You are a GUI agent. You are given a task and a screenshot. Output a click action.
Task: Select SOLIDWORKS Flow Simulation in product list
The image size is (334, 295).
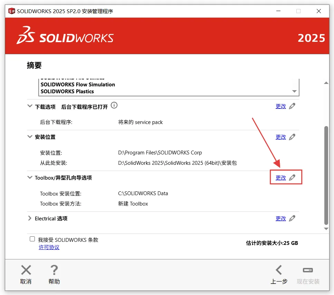coord(78,85)
